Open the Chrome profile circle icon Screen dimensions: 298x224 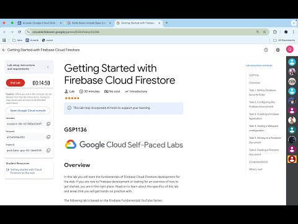[286, 32]
